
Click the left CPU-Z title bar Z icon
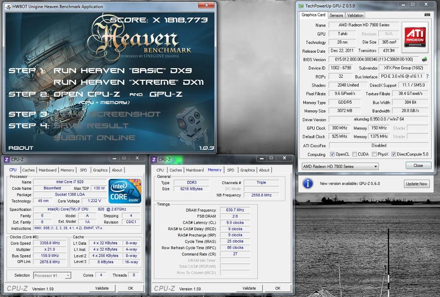click(x=7, y=159)
